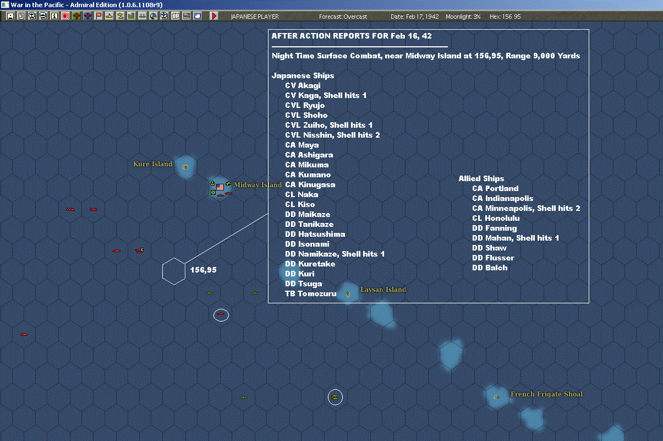
Task: Select the red plane on blue icon
Action: pos(87,16)
